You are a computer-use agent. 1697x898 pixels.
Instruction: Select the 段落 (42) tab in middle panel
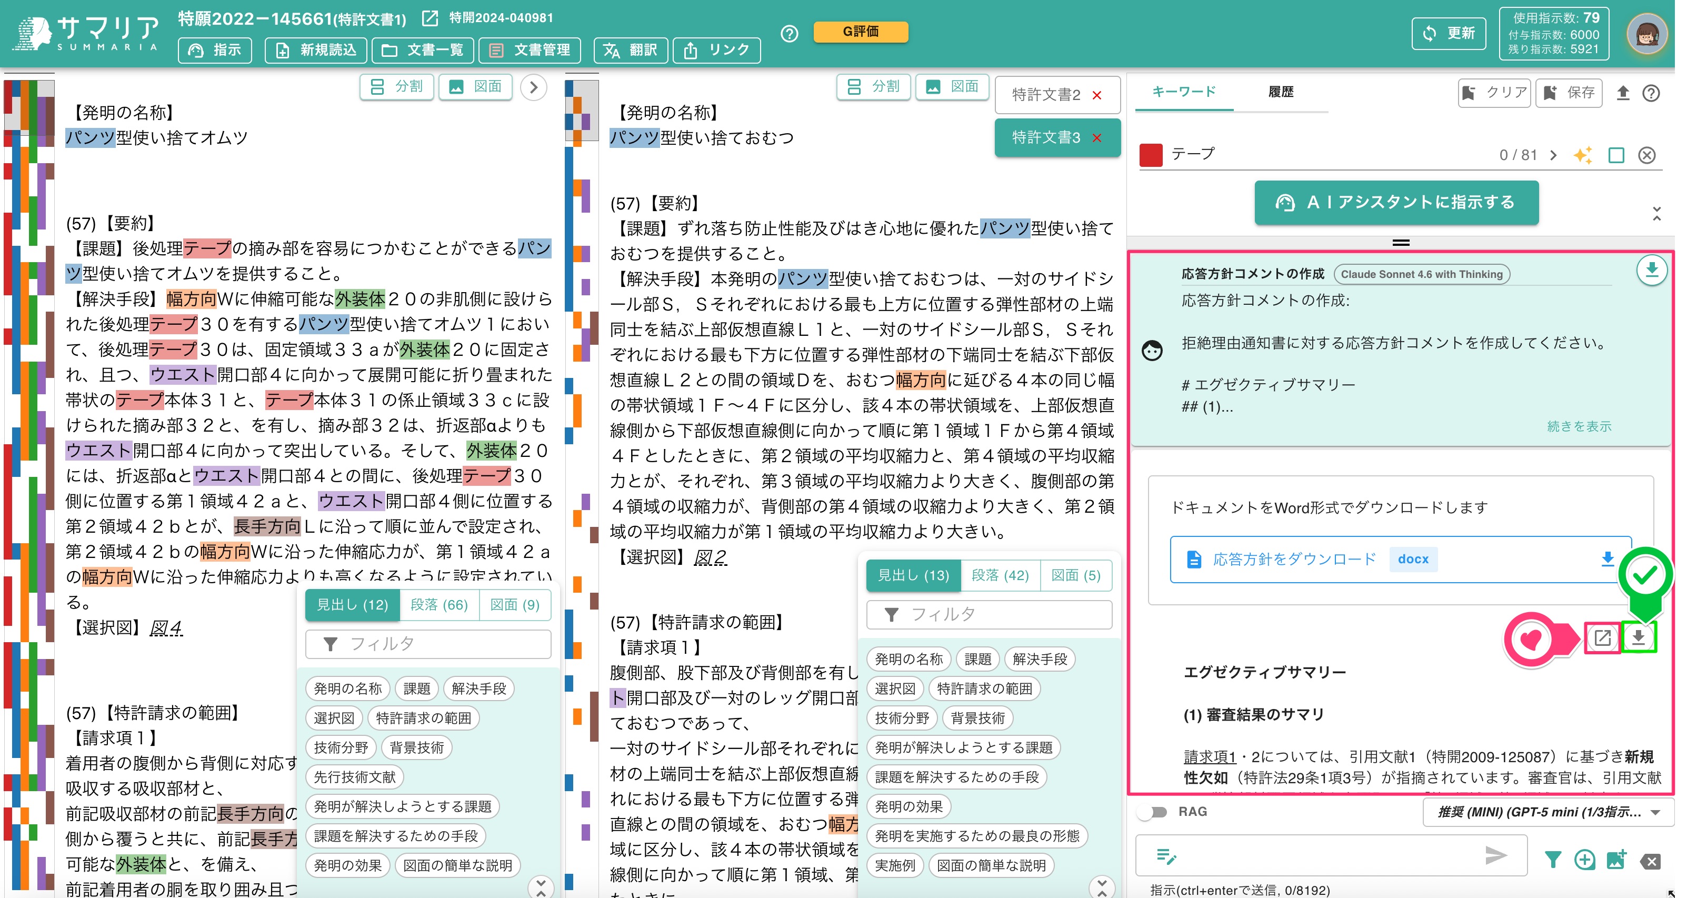click(1000, 575)
